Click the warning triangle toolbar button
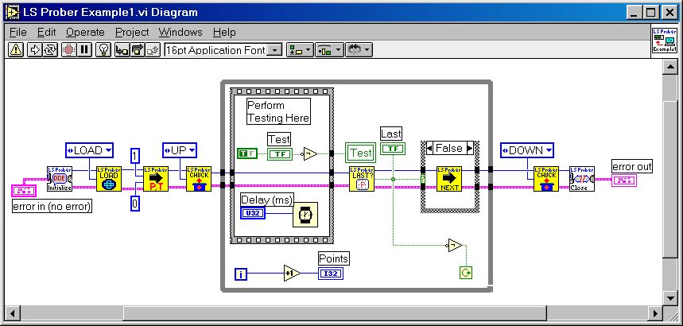 pos(15,50)
